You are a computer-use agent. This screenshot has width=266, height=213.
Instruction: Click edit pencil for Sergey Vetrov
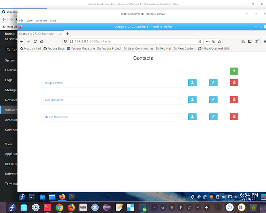(213, 83)
